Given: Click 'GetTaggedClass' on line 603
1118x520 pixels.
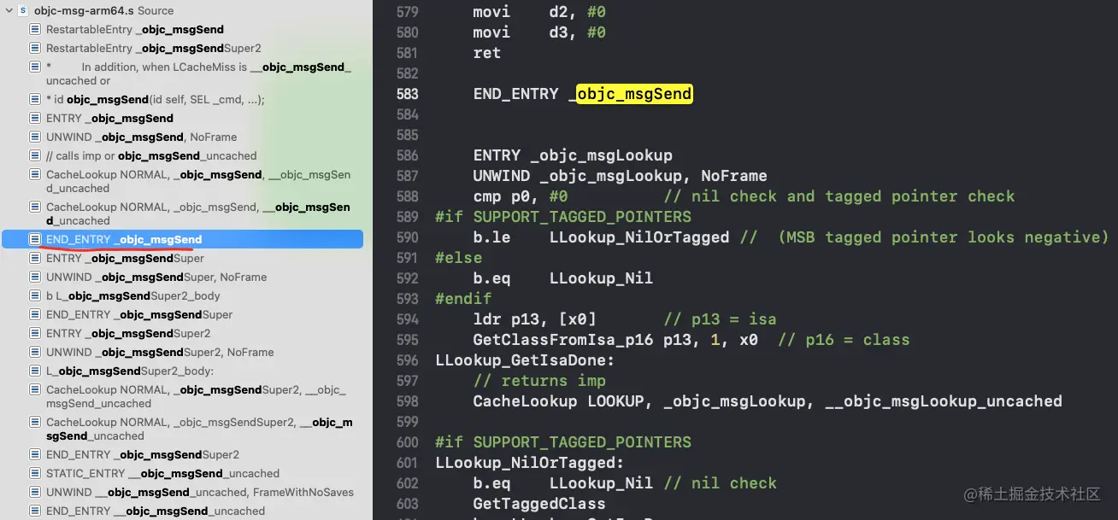Looking at the screenshot, I should 539,504.
